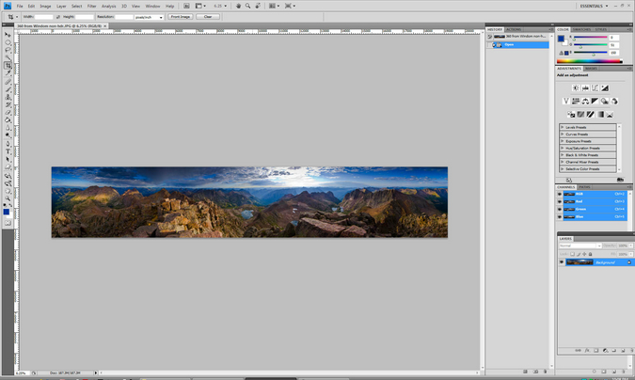Switch to the Swatches tab
635x380 pixels.
(581, 29)
